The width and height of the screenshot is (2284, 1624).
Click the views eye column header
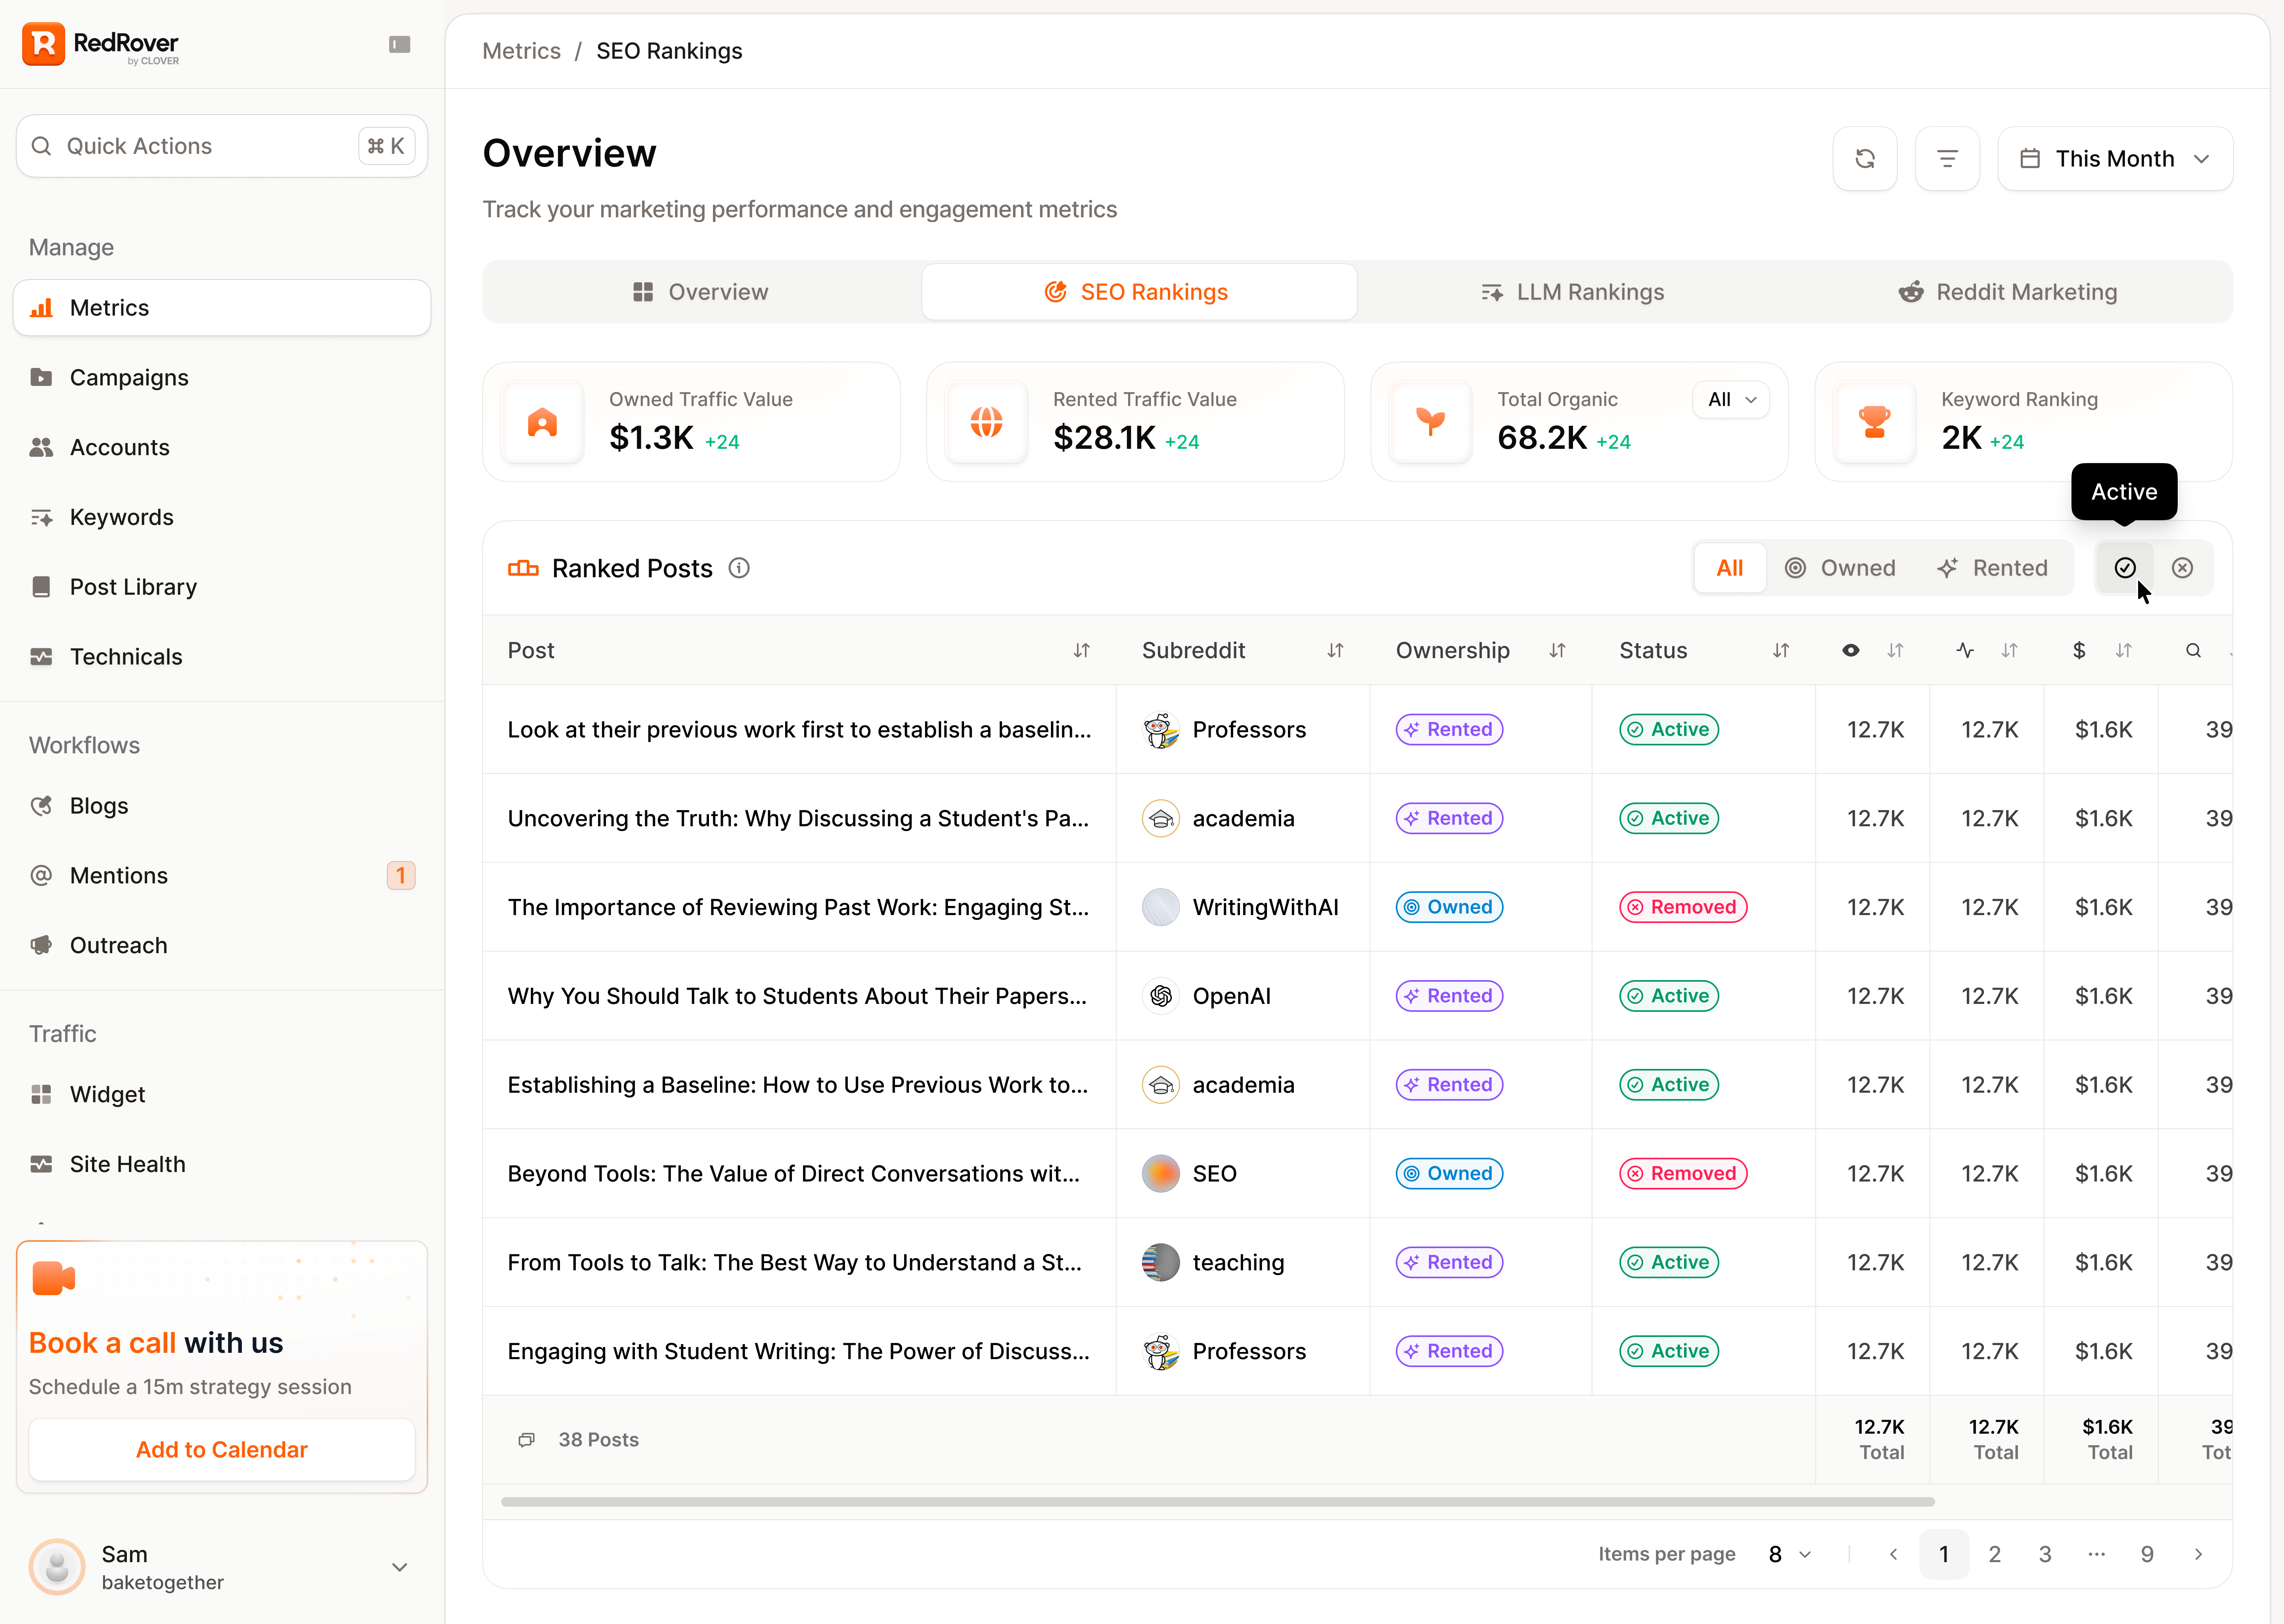pyautogui.click(x=1851, y=651)
